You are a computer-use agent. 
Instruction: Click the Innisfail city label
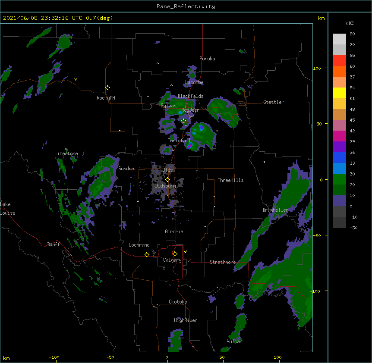click(179, 141)
